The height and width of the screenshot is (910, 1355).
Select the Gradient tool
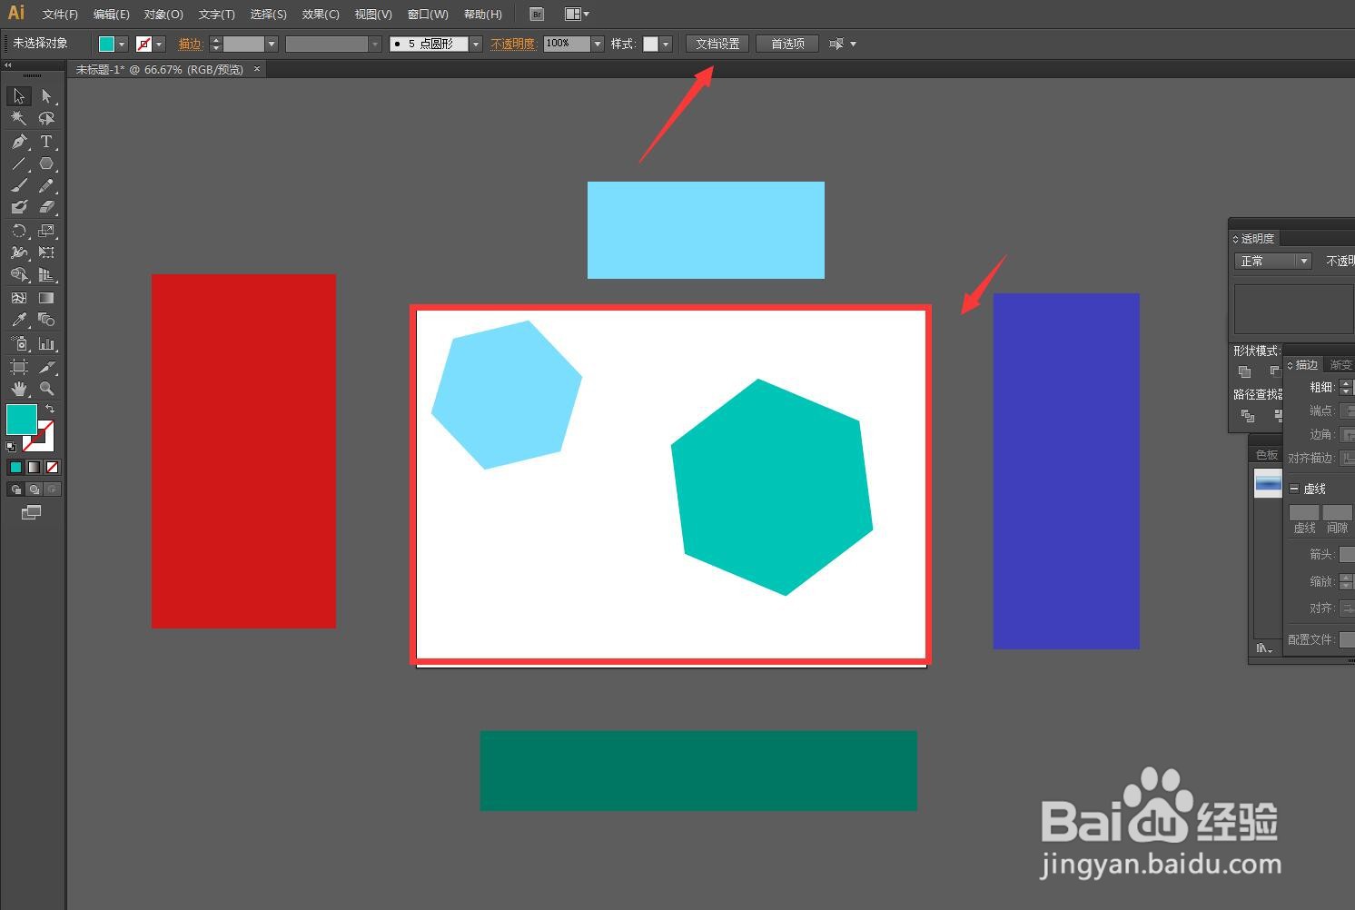[46, 298]
